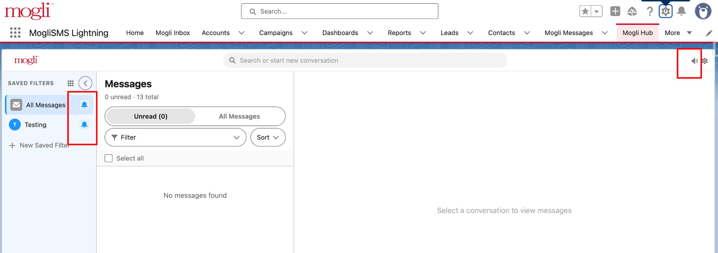This screenshot has width=718, height=253.
Task: Open the Salesforce Help question mark
Action: pyautogui.click(x=650, y=11)
